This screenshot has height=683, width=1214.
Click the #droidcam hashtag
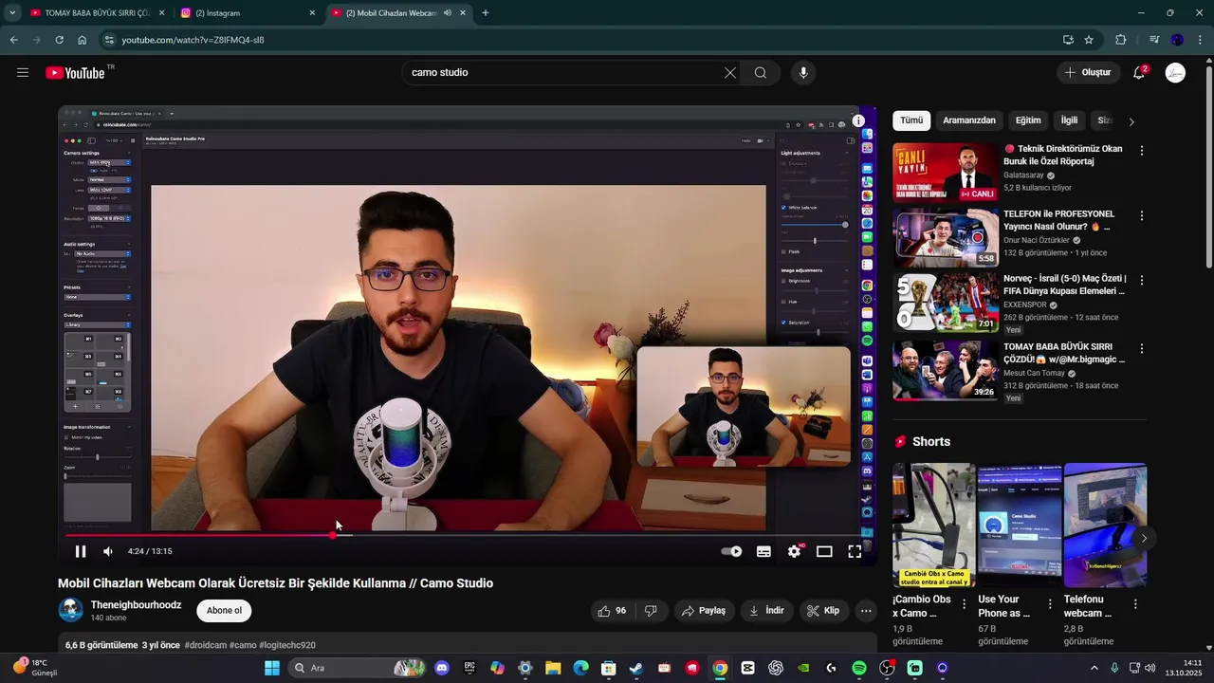[205, 645]
